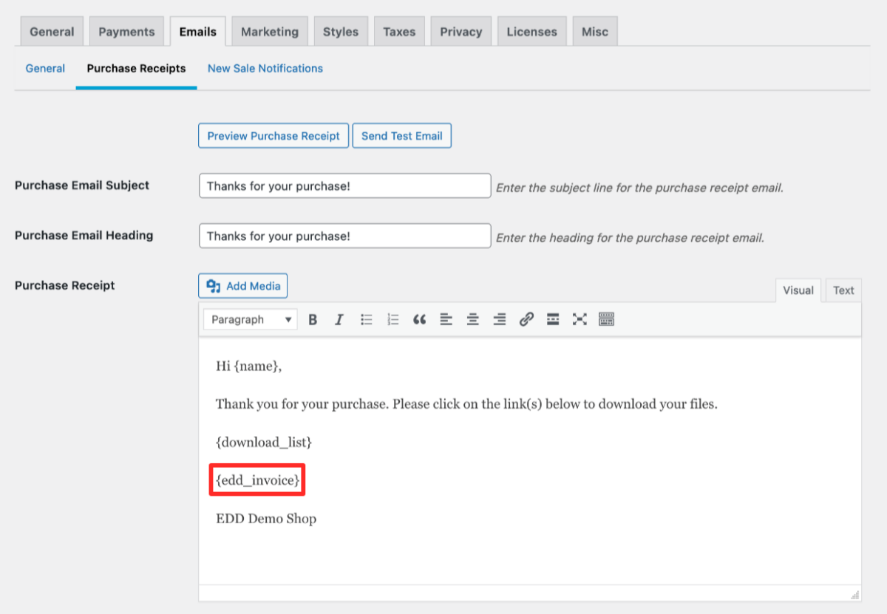Image resolution: width=887 pixels, height=614 pixels.
Task: Align text left
Action: click(x=446, y=319)
